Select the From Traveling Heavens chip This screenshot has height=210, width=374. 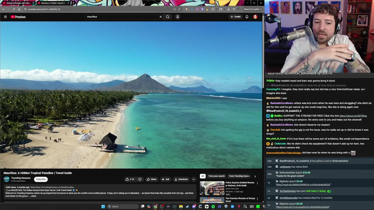point(240,176)
